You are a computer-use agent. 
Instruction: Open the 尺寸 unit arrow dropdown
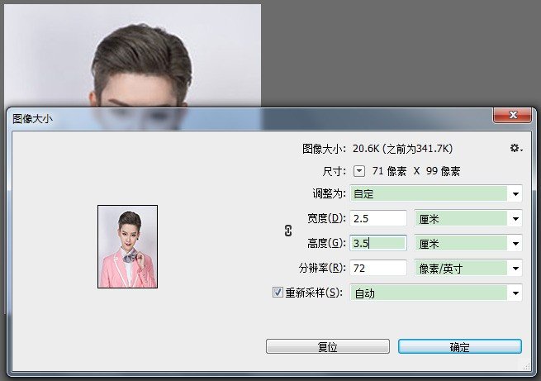click(359, 171)
